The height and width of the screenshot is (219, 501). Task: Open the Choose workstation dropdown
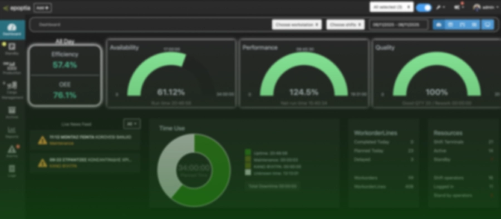(297, 24)
